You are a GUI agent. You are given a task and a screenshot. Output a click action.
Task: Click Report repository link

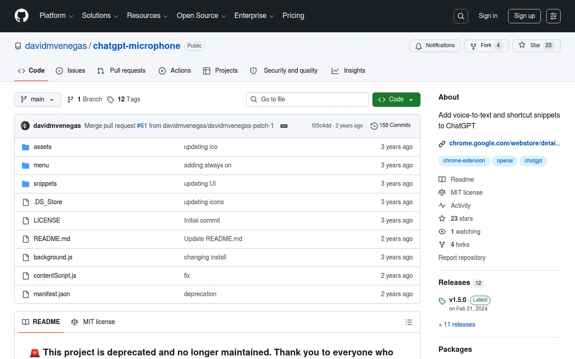click(462, 258)
